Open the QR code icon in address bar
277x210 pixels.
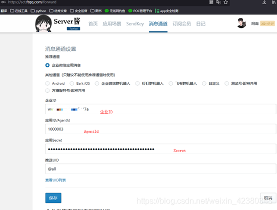[211, 2]
